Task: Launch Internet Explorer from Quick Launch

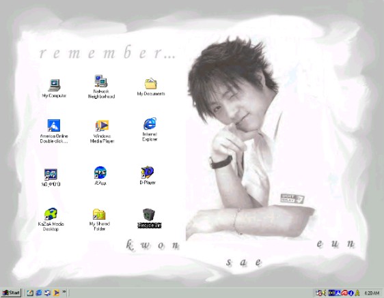Action: coord(39,293)
